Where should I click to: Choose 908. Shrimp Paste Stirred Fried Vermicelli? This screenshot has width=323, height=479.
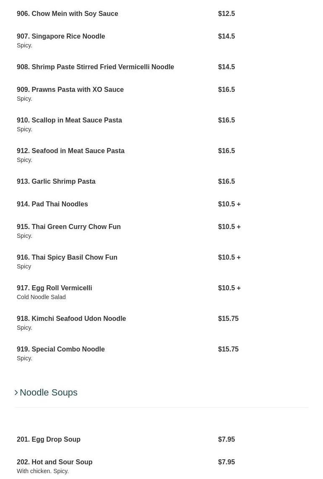[95, 67]
